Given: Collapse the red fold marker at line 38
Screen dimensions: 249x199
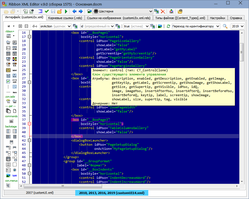Looking at the screenshot, I should (x=29, y=124).
